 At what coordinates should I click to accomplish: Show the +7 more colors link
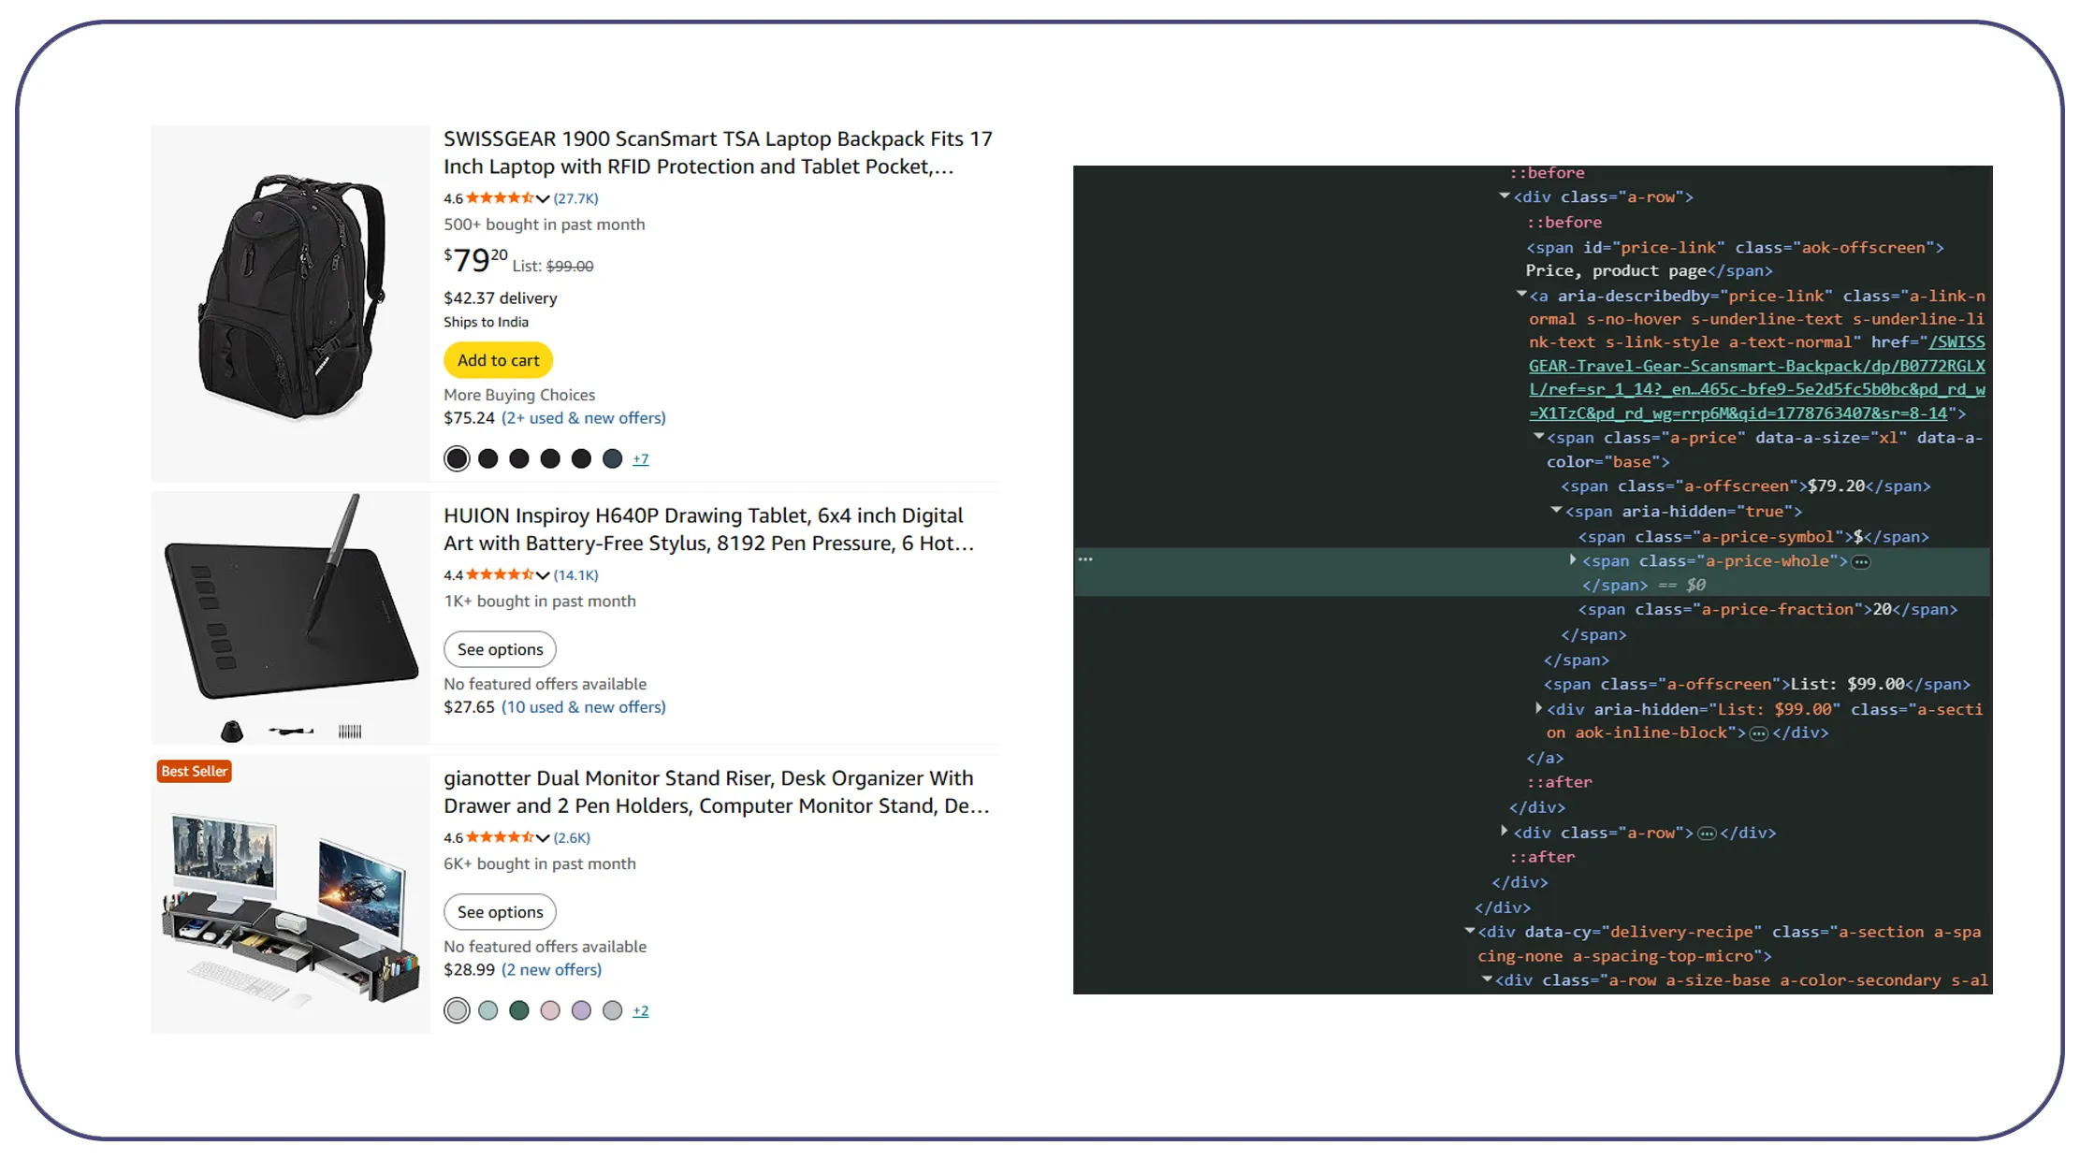point(640,459)
